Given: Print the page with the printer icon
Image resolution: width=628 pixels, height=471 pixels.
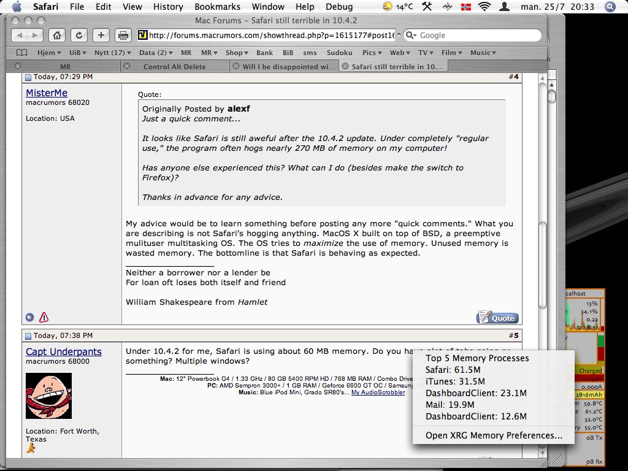Looking at the screenshot, I should pyautogui.click(x=123, y=35).
